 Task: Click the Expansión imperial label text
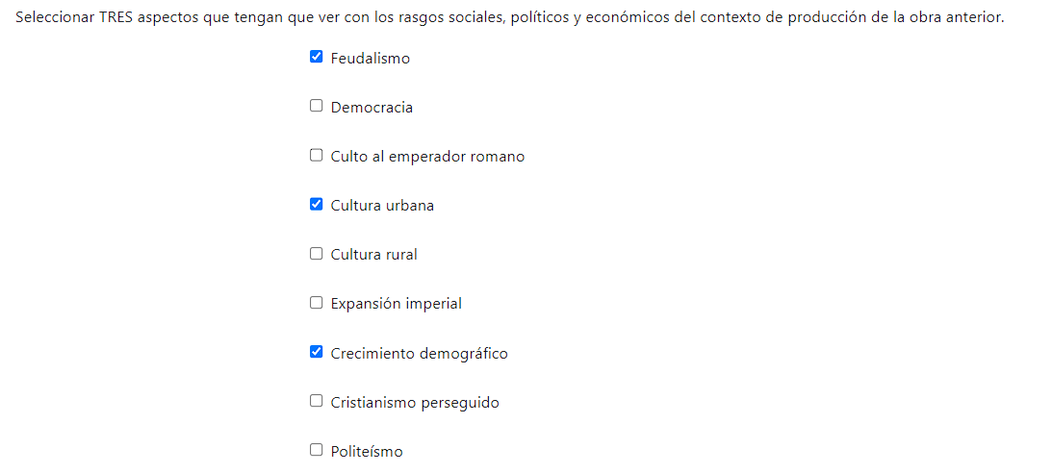click(x=396, y=304)
